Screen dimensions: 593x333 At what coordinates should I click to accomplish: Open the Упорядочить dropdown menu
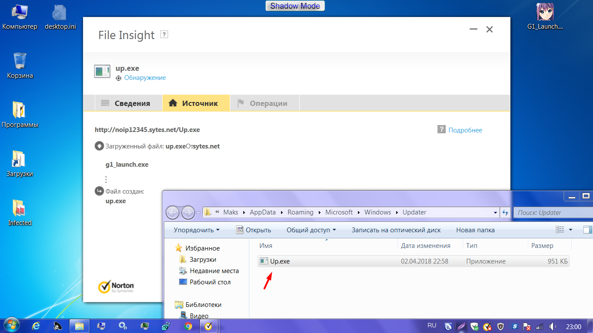196,230
